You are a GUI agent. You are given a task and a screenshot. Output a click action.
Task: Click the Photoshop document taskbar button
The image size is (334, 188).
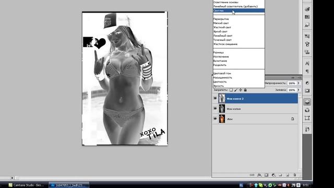click(x=69, y=185)
